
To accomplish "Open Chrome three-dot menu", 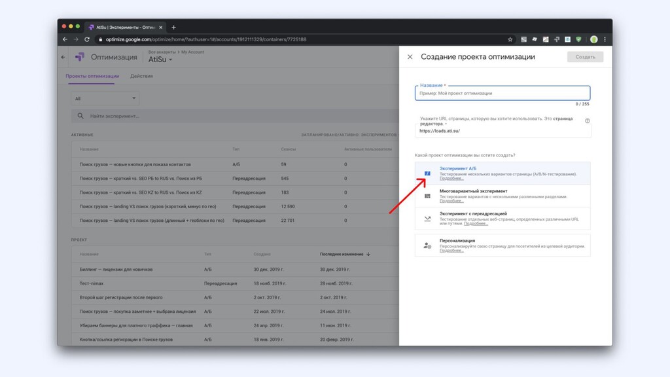I will 605,39.
